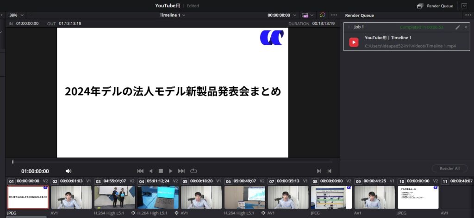Expand the timecode display options arrow
The height and width of the screenshot is (218, 474).
tap(312, 15)
